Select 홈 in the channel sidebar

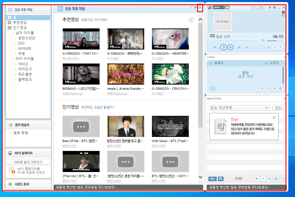[28, 18]
